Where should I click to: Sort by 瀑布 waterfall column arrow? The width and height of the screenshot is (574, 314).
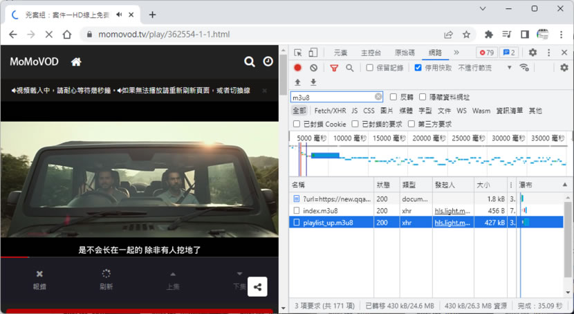point(565,185)
